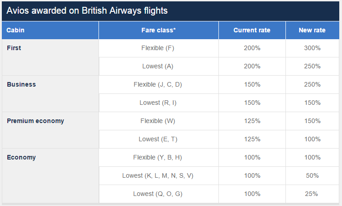Click the 300% new rate value
This screenshot has width=342, height=206.
pos(312,48)
